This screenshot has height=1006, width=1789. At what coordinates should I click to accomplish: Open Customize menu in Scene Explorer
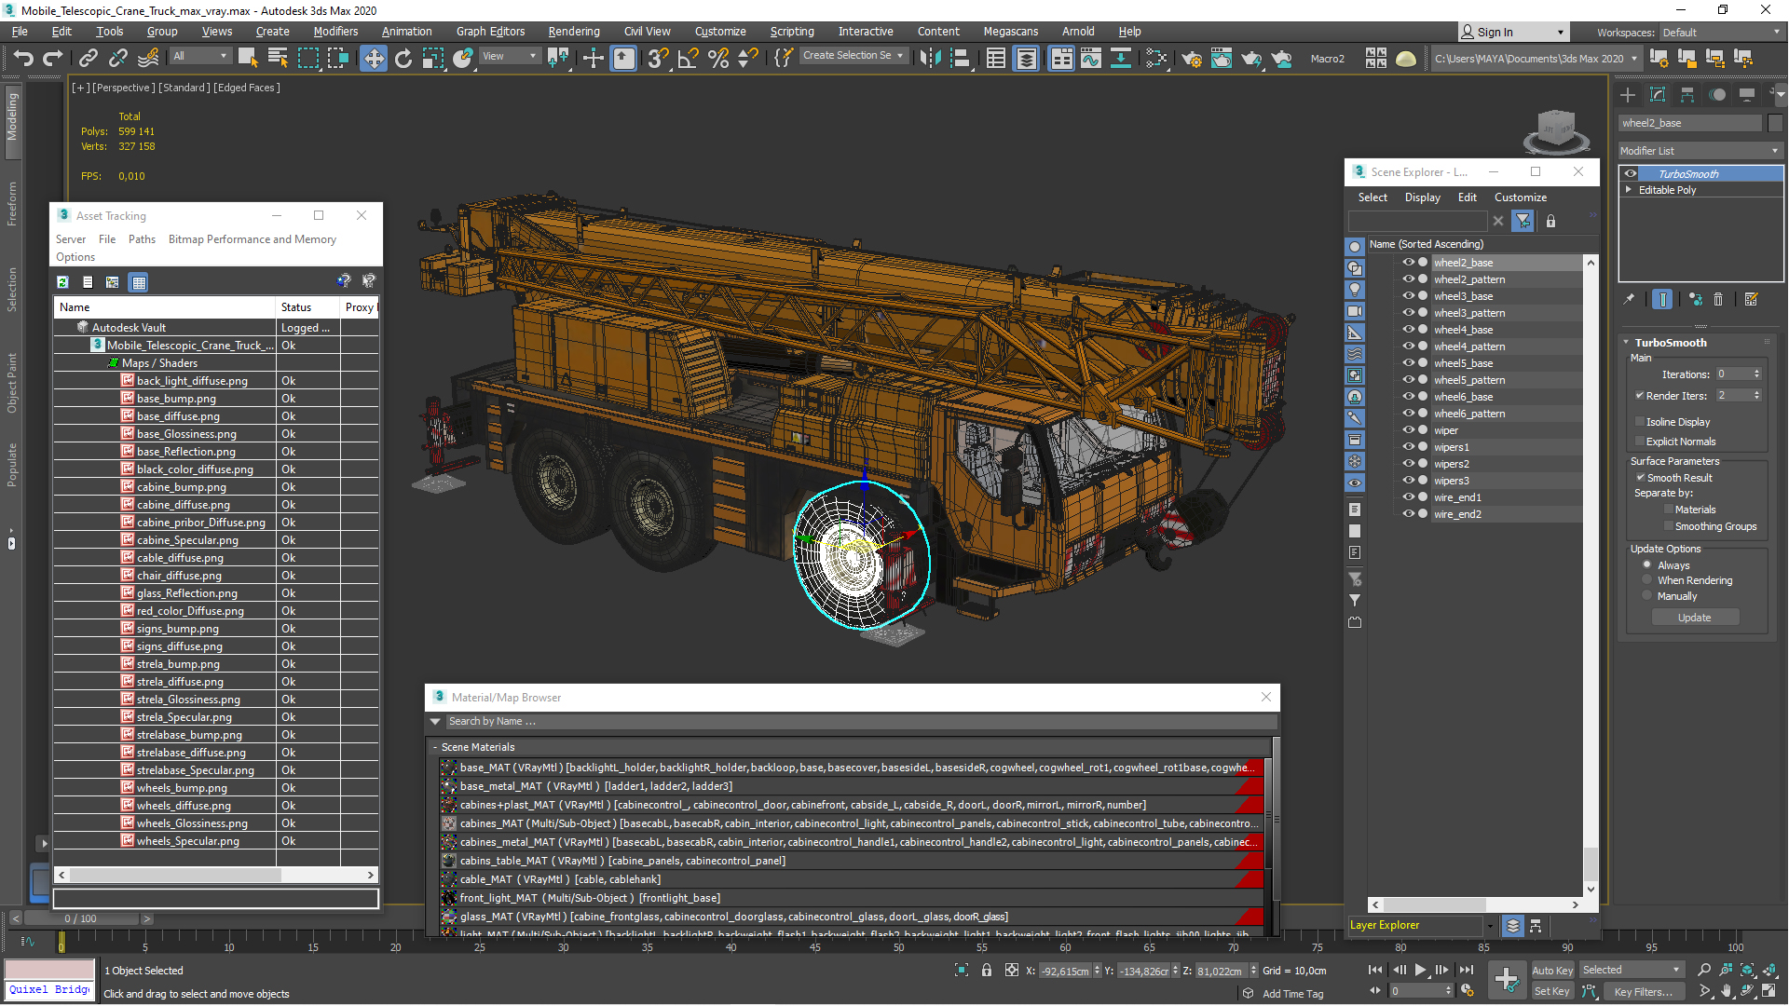pyautogui.click(x=1521, y=197)
